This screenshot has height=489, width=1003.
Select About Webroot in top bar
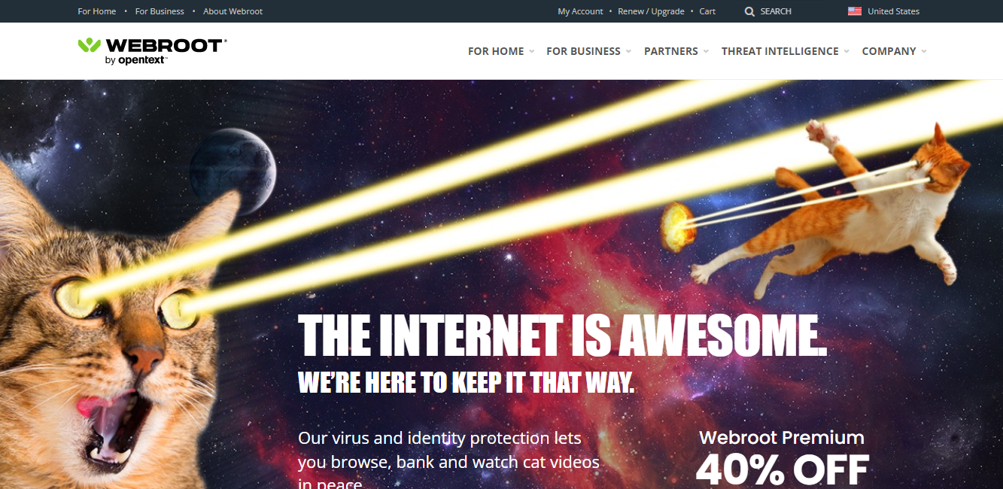[x=233, y=11]
